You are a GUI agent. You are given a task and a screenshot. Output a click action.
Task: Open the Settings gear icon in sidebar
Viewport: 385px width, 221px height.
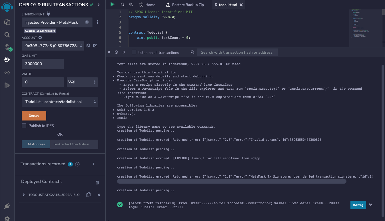tap(7, 218)
